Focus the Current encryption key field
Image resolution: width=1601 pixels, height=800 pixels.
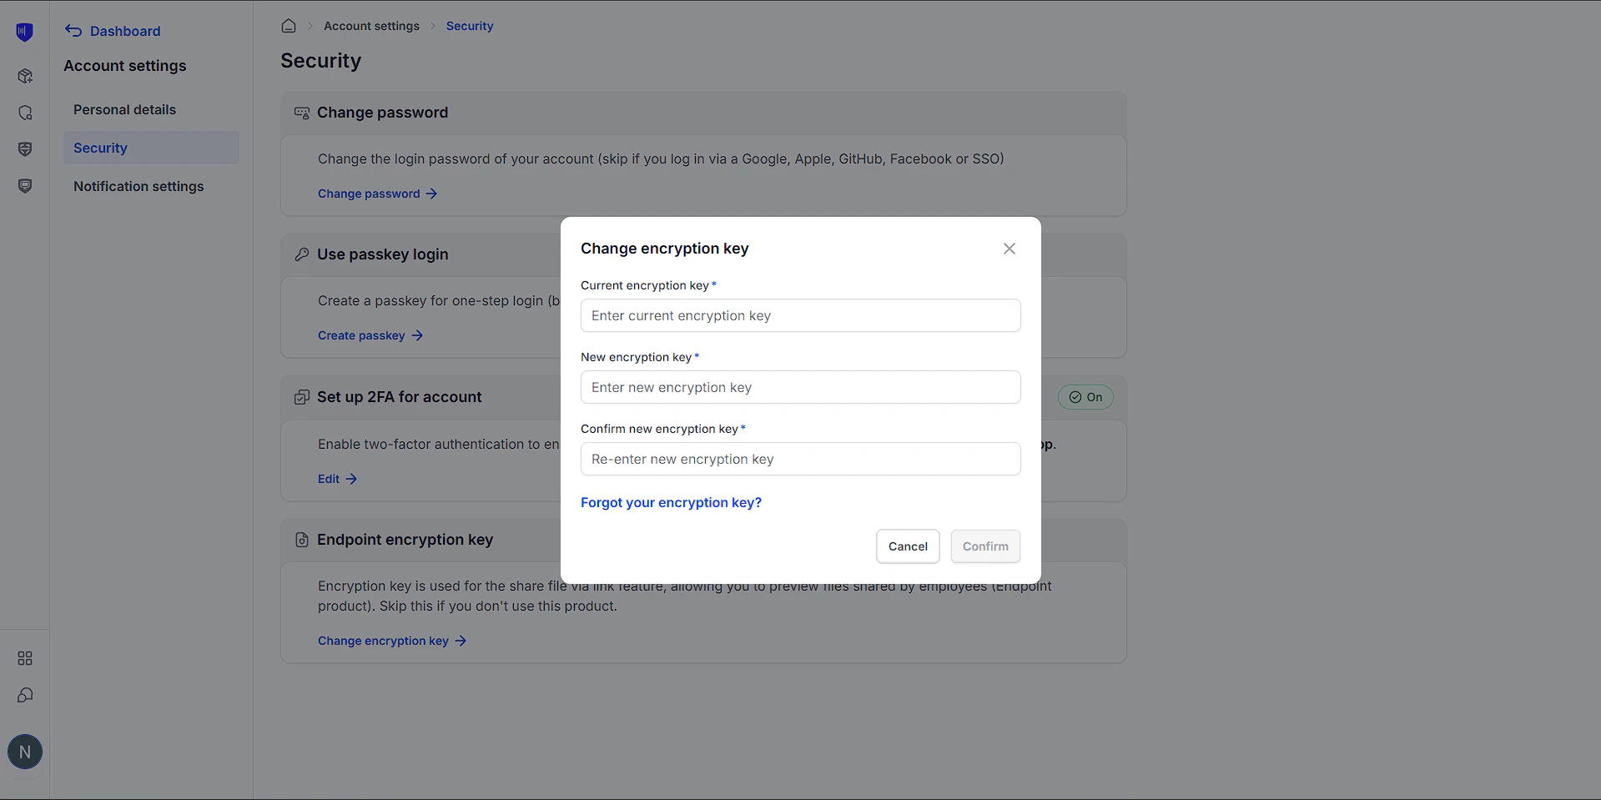click(800, 315)
